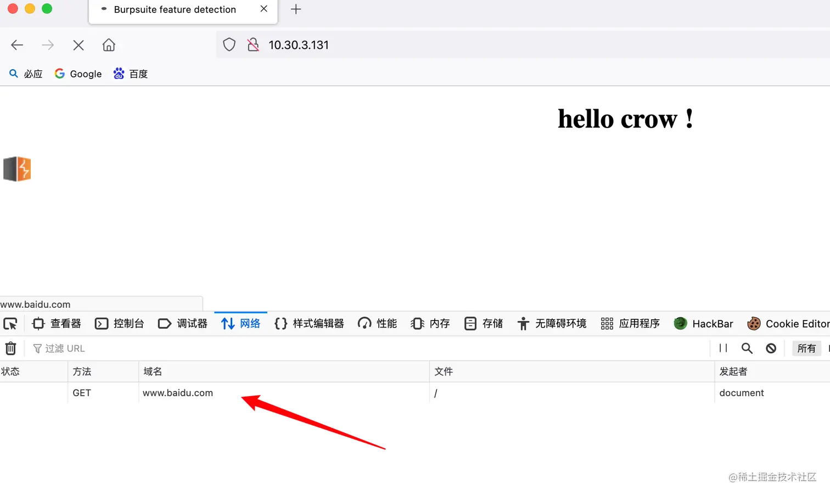Image resolution: width=830 pixels, height=496 pixels.
Task: Go back using the browser back arrow
Action: coord(17,45)
